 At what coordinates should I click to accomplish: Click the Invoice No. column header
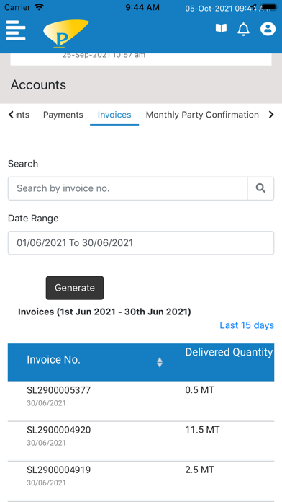click(x=54, y=360)
